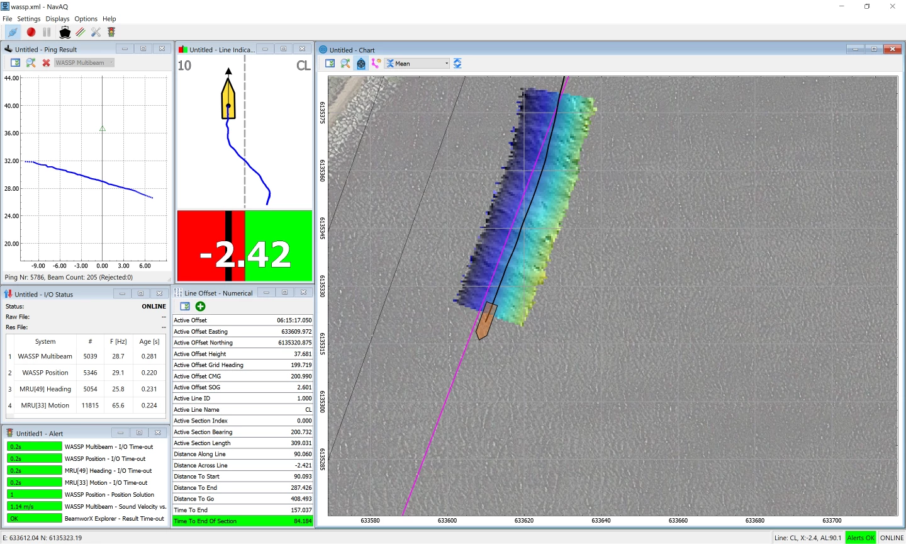Click the blue connect/online icon in main toolbar
The height and width of the screenshot is (544, 906).
coord(13,32)
